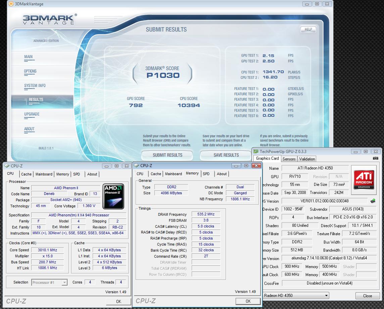Open MAIN section in 3DMark sidebar

(29, 57)
